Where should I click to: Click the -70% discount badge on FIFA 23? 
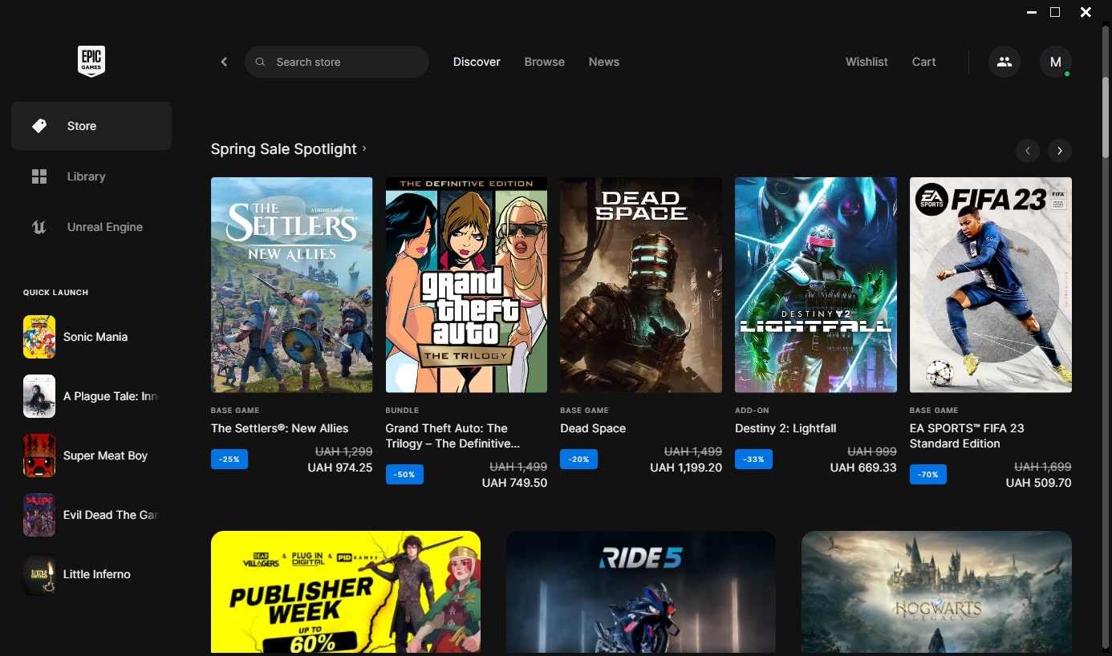(928, 475)
